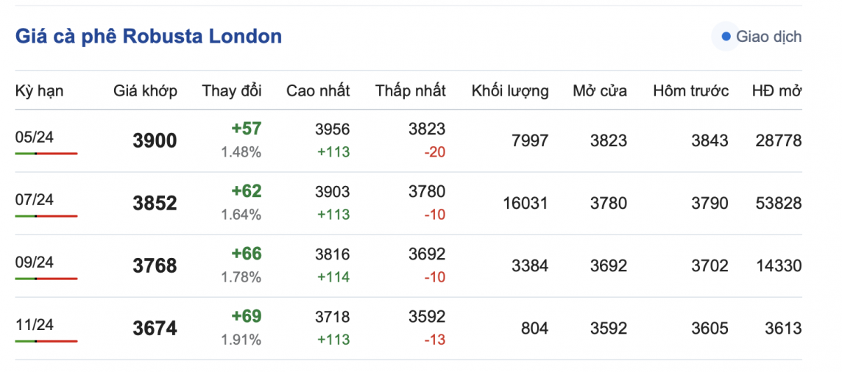This screenshot has width=842, height=372.
Task: Select the 11/24 contract term
Action: (34, 324)
